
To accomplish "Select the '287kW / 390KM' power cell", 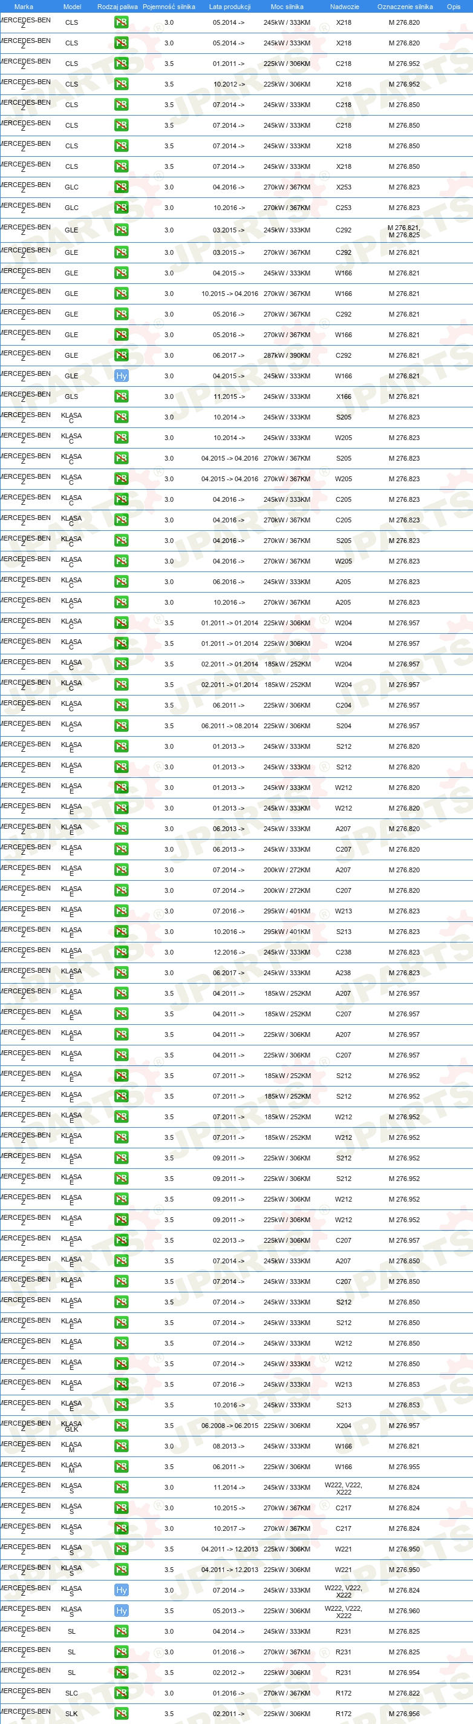I will (x=287, y=355).
